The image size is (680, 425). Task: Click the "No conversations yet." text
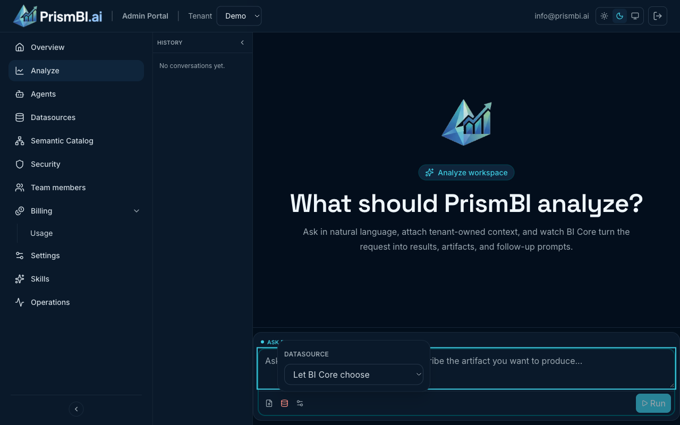tap(192, 66)
